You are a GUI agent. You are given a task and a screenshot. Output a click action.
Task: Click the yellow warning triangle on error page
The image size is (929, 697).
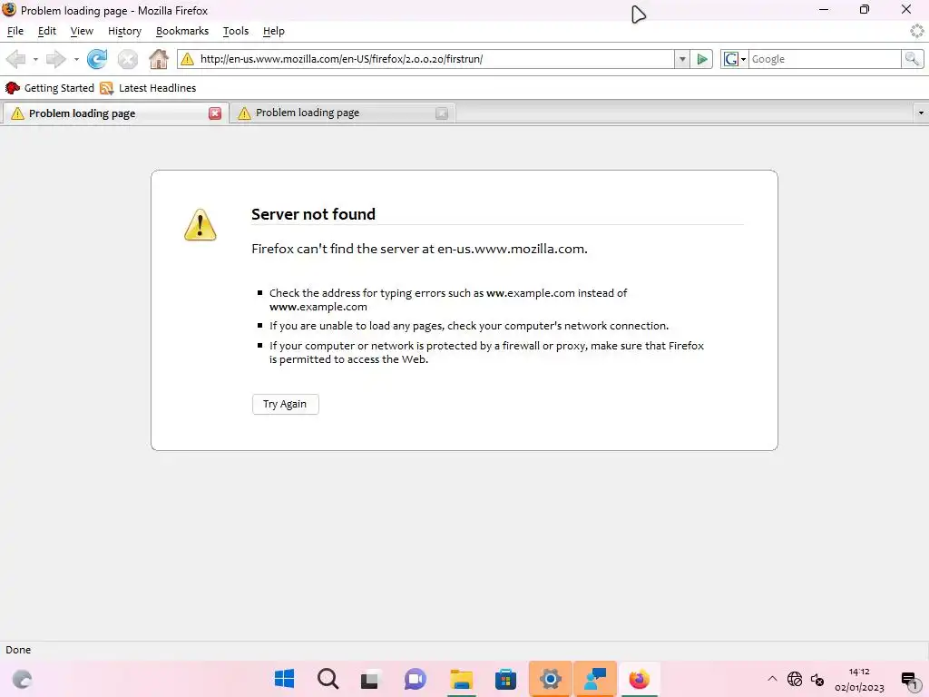(x=200, y=225)
